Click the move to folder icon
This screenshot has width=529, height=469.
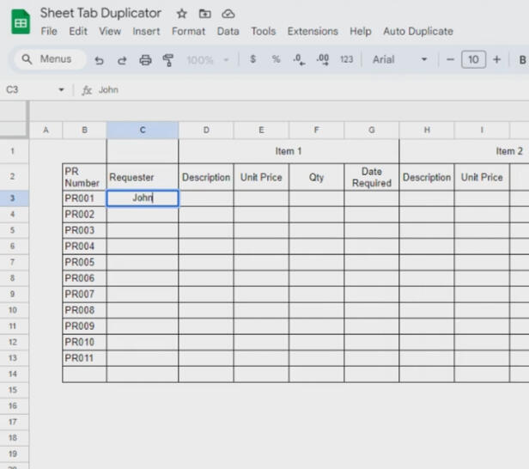click(204, 14)
